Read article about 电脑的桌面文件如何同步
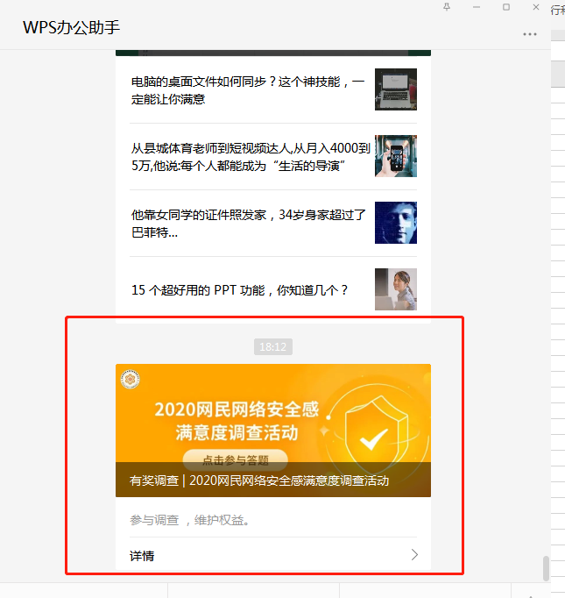Screen dimensions: 565x598 pyautogui.click(x=248, y=90)
